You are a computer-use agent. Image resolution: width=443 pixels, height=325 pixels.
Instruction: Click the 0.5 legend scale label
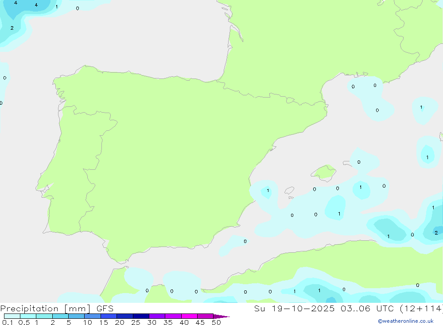[24, 322]
